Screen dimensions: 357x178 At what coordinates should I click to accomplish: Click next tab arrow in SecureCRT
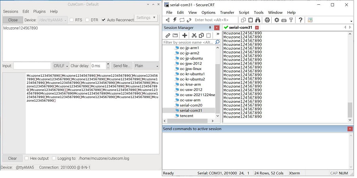pos(350,27)
